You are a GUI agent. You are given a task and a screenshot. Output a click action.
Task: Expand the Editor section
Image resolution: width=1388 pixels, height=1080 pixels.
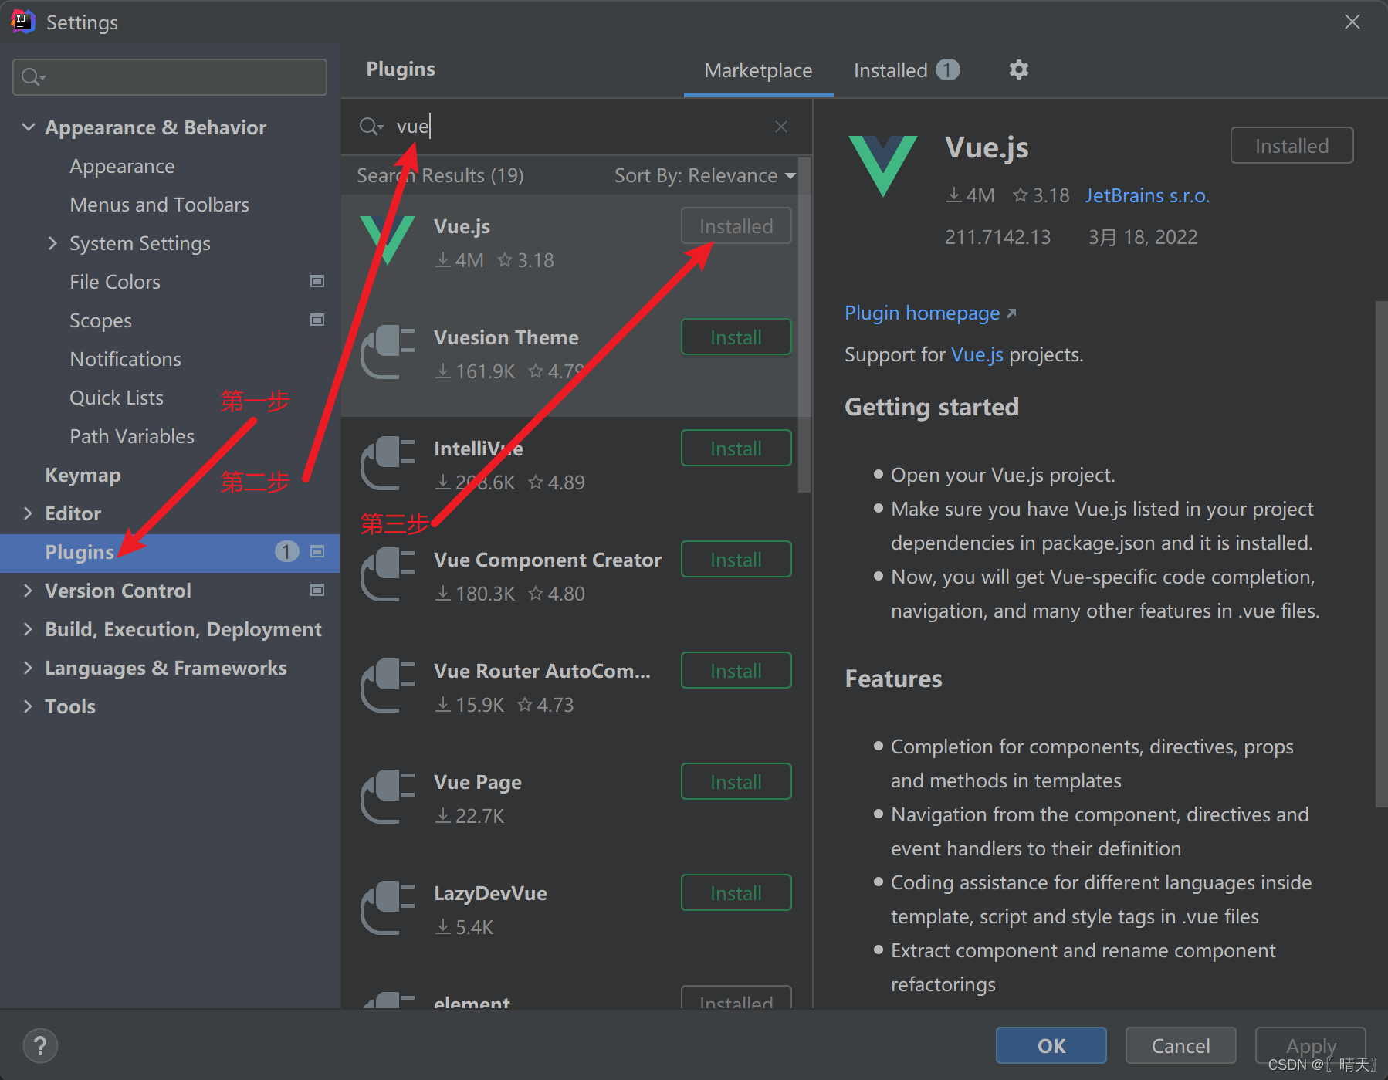coord(29,513)
